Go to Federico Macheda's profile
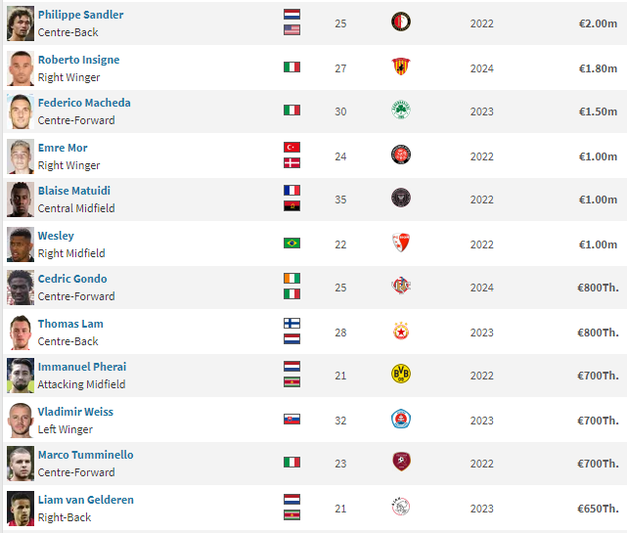The width and height of the screenshot is (627, 533). tap(84, 103)
